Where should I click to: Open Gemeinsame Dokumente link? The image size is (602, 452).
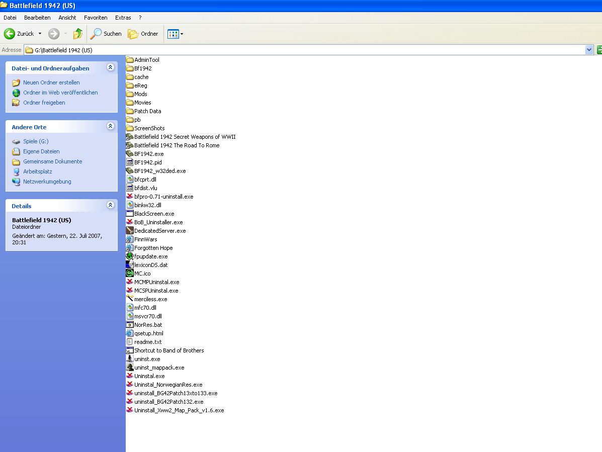(53, 161)
